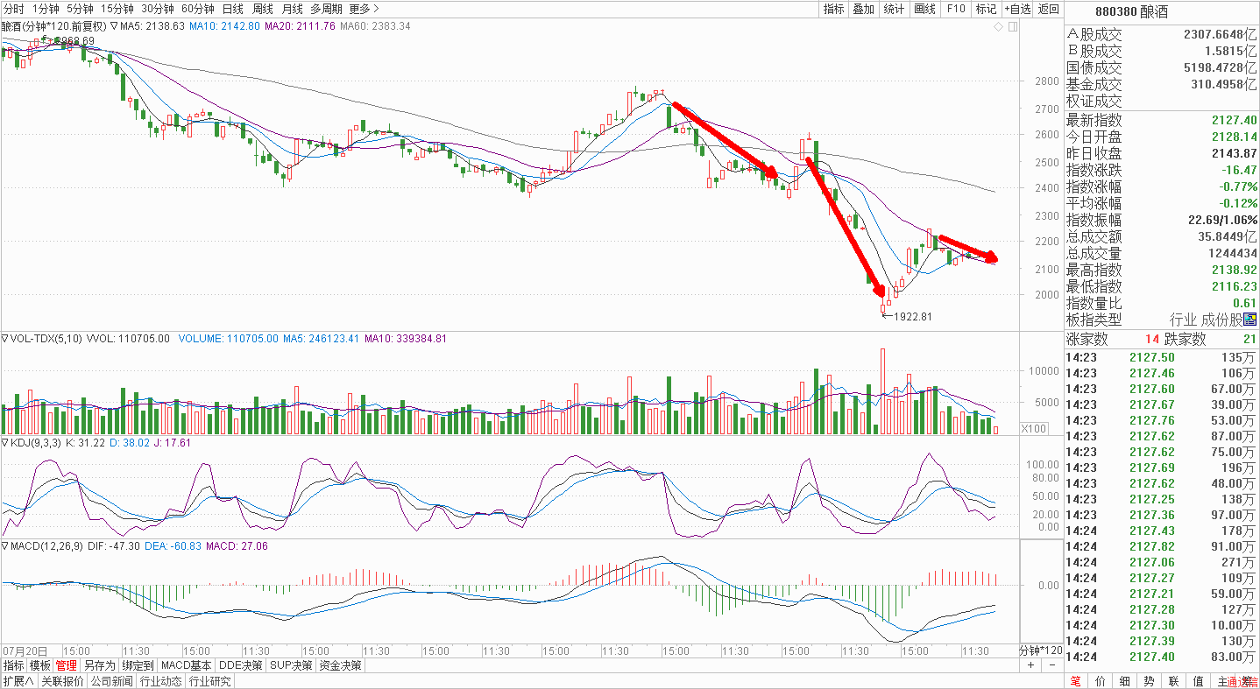This screenshot has height=689, width=1260.
Task: Expand the MACD indicator dropdown triangle
Action: click(x=5, y=545)
